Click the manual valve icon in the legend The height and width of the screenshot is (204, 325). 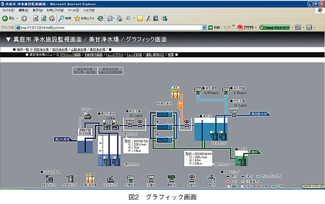pos(192,178)
